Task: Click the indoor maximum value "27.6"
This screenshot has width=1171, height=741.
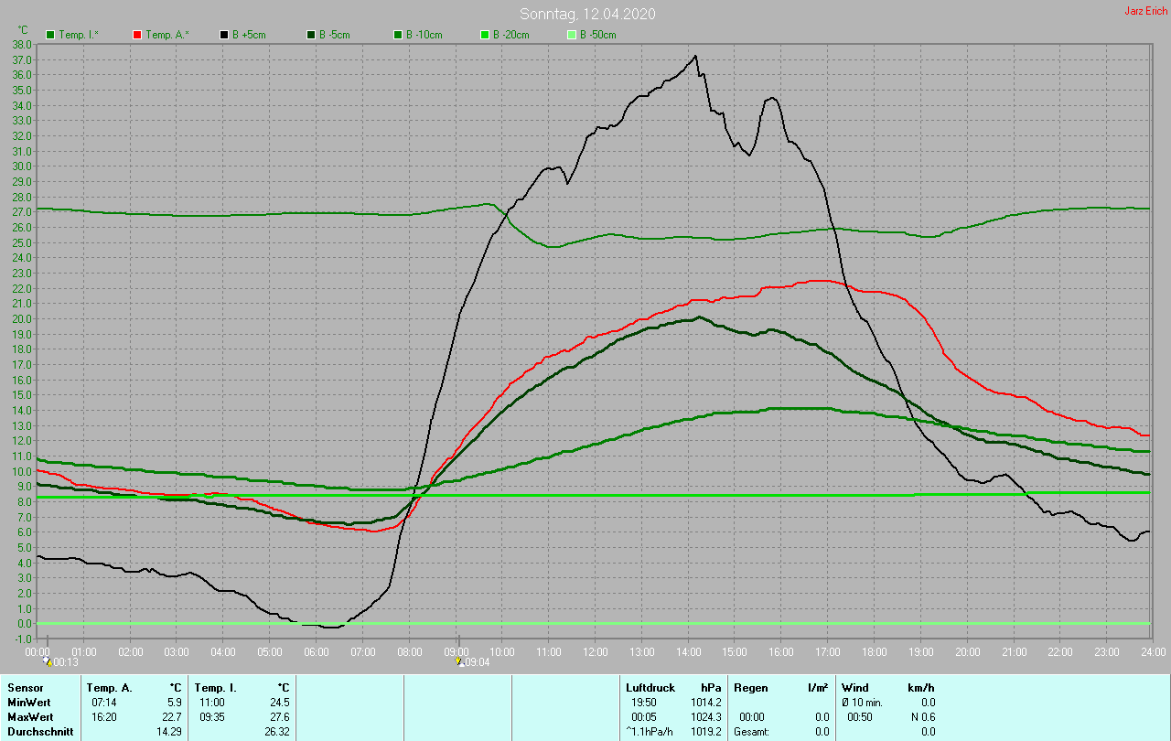Action: [x=279, y=716]
